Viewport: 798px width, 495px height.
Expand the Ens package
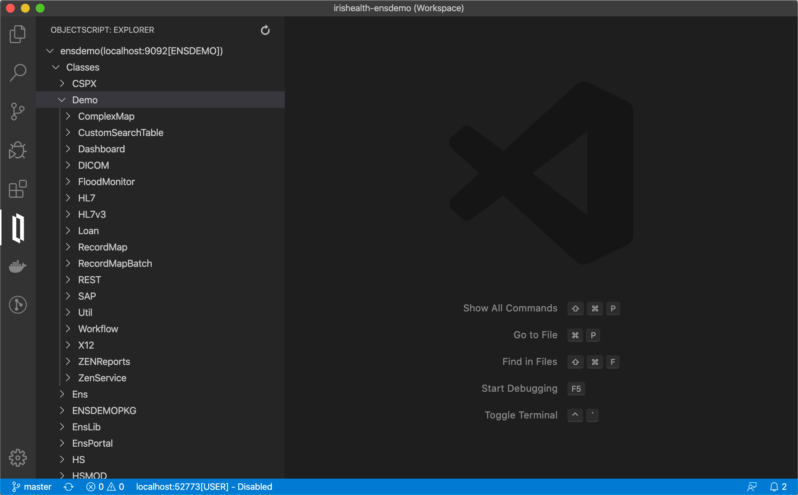(x=62, y=394)
